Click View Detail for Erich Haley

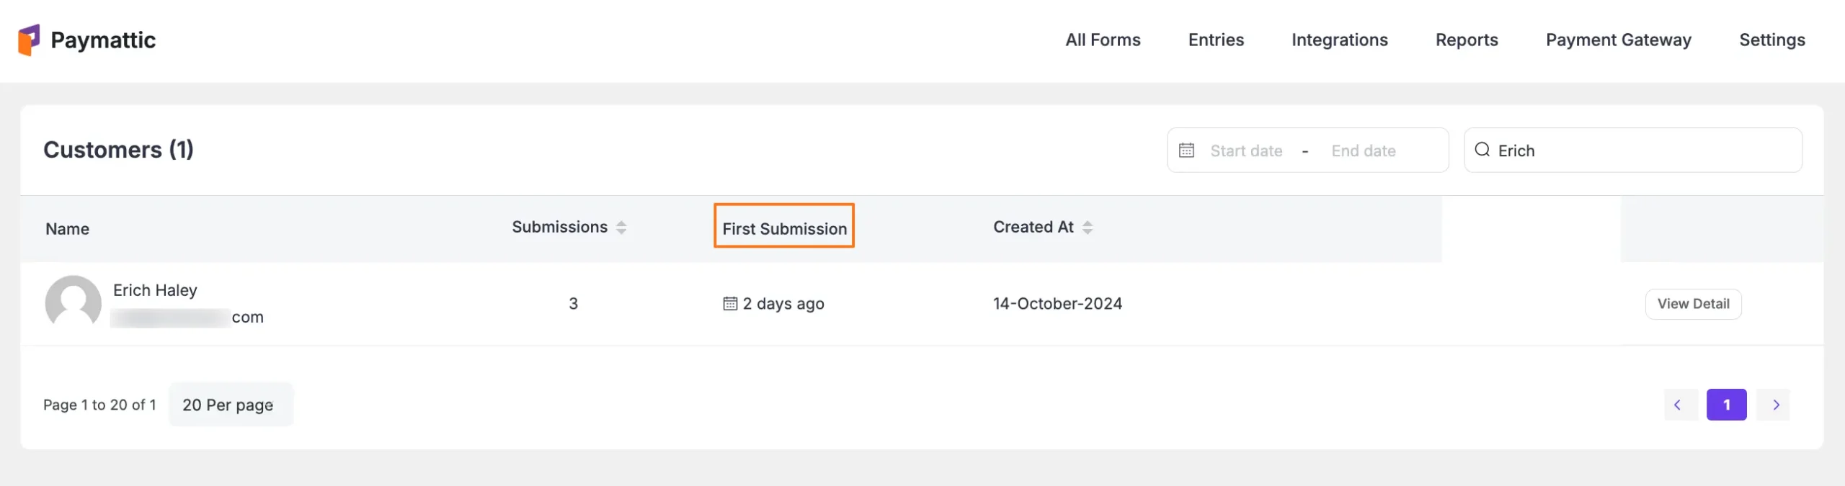[x=1693, y=304]
